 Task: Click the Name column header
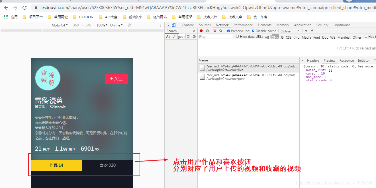click(249, 60)
